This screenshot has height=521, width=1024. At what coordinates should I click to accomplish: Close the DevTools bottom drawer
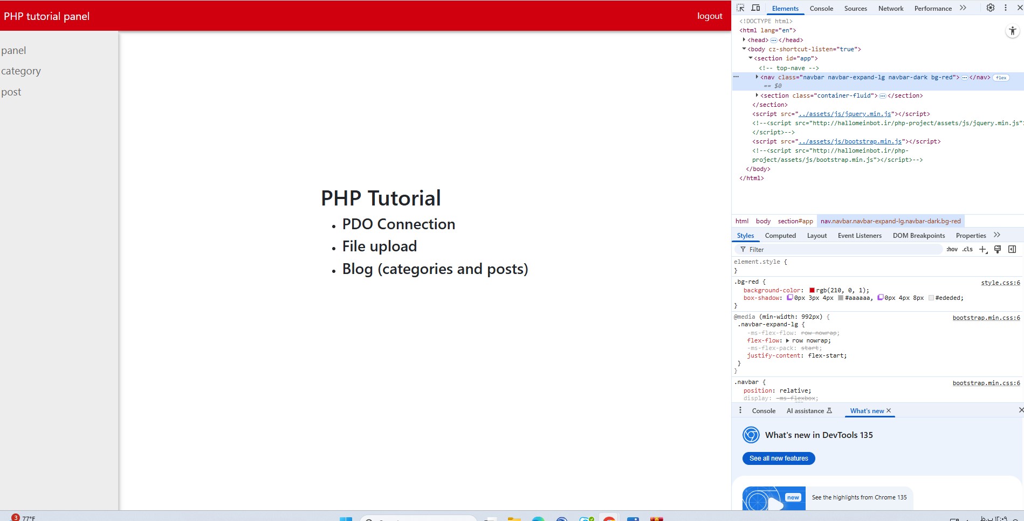click(1021, 410)
